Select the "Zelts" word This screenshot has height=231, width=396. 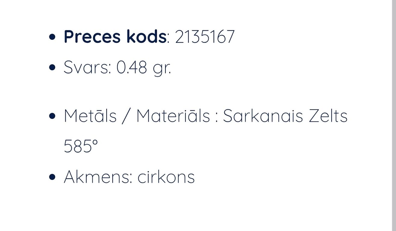(x=328, y=115)
